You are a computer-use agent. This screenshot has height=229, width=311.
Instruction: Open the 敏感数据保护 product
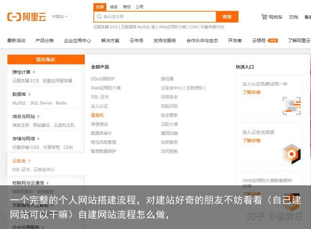pos(104,151)
